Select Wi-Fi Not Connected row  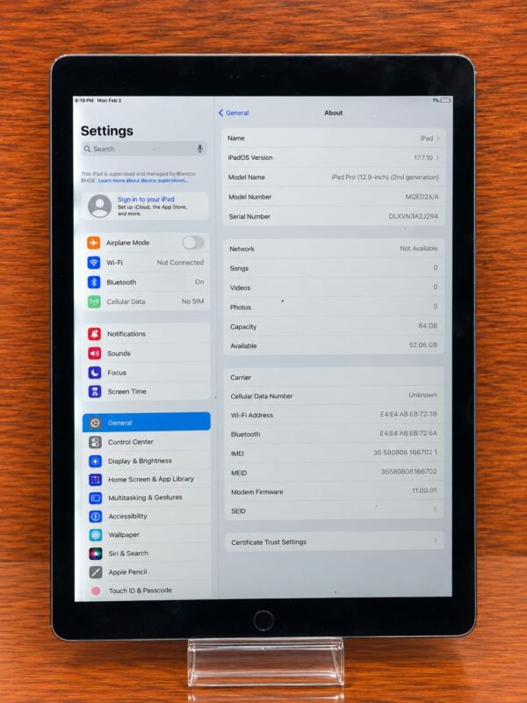[x=146, y=262]
